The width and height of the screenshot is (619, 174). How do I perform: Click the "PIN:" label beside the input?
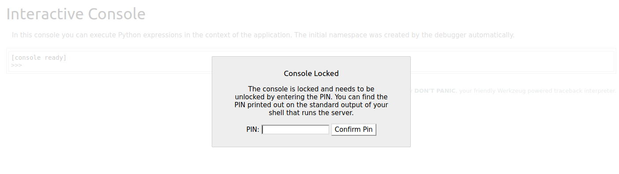click(253, 130)
